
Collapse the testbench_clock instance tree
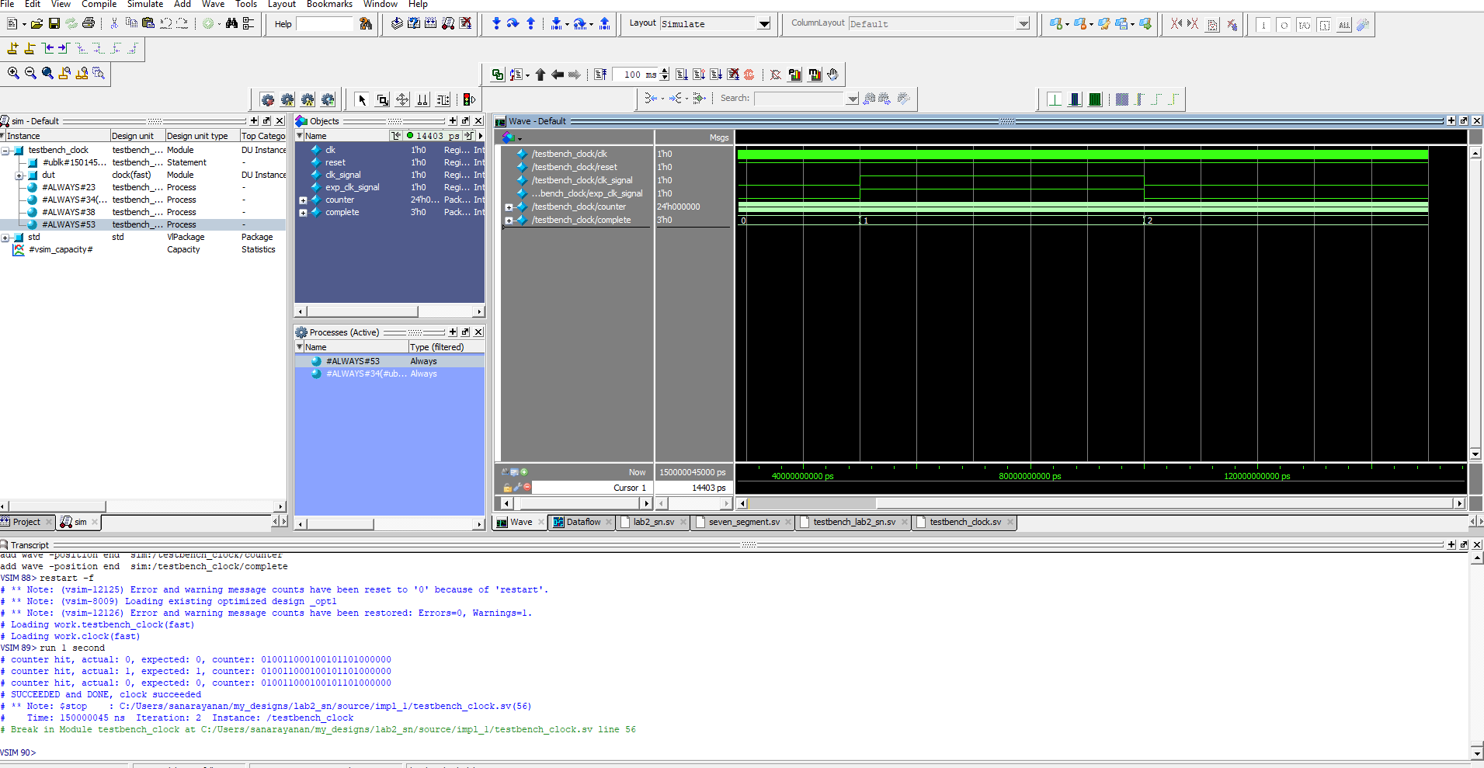click(5, 151)
